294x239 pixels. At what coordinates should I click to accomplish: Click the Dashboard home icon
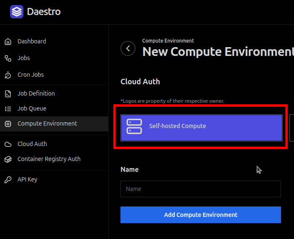pyautogui.click(x=8, y=42)
